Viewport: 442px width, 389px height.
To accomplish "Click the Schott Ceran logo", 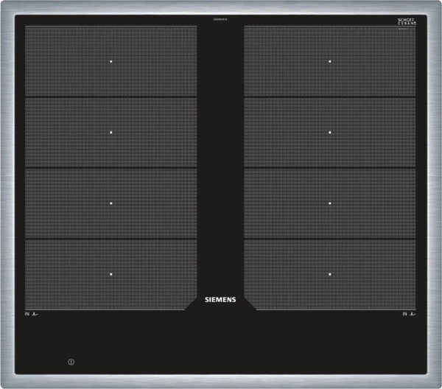I will (407, 24).
